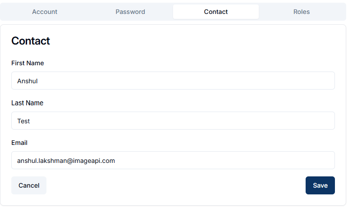Focus the First Name input field

173,81
